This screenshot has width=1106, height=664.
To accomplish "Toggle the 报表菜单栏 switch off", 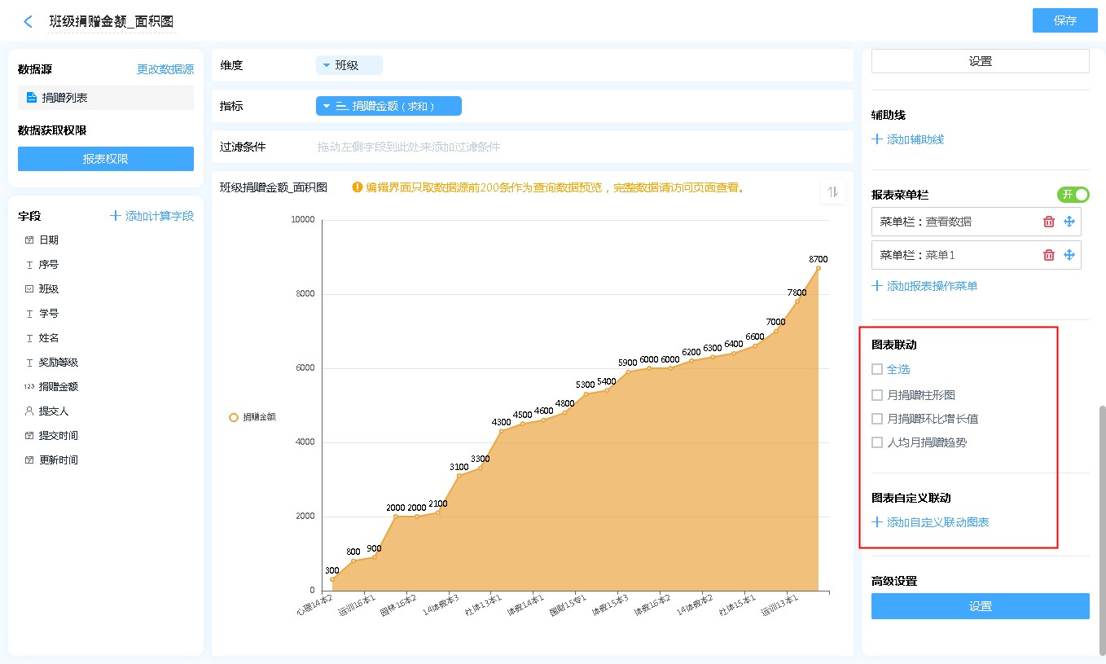I will pos(1073,195).
